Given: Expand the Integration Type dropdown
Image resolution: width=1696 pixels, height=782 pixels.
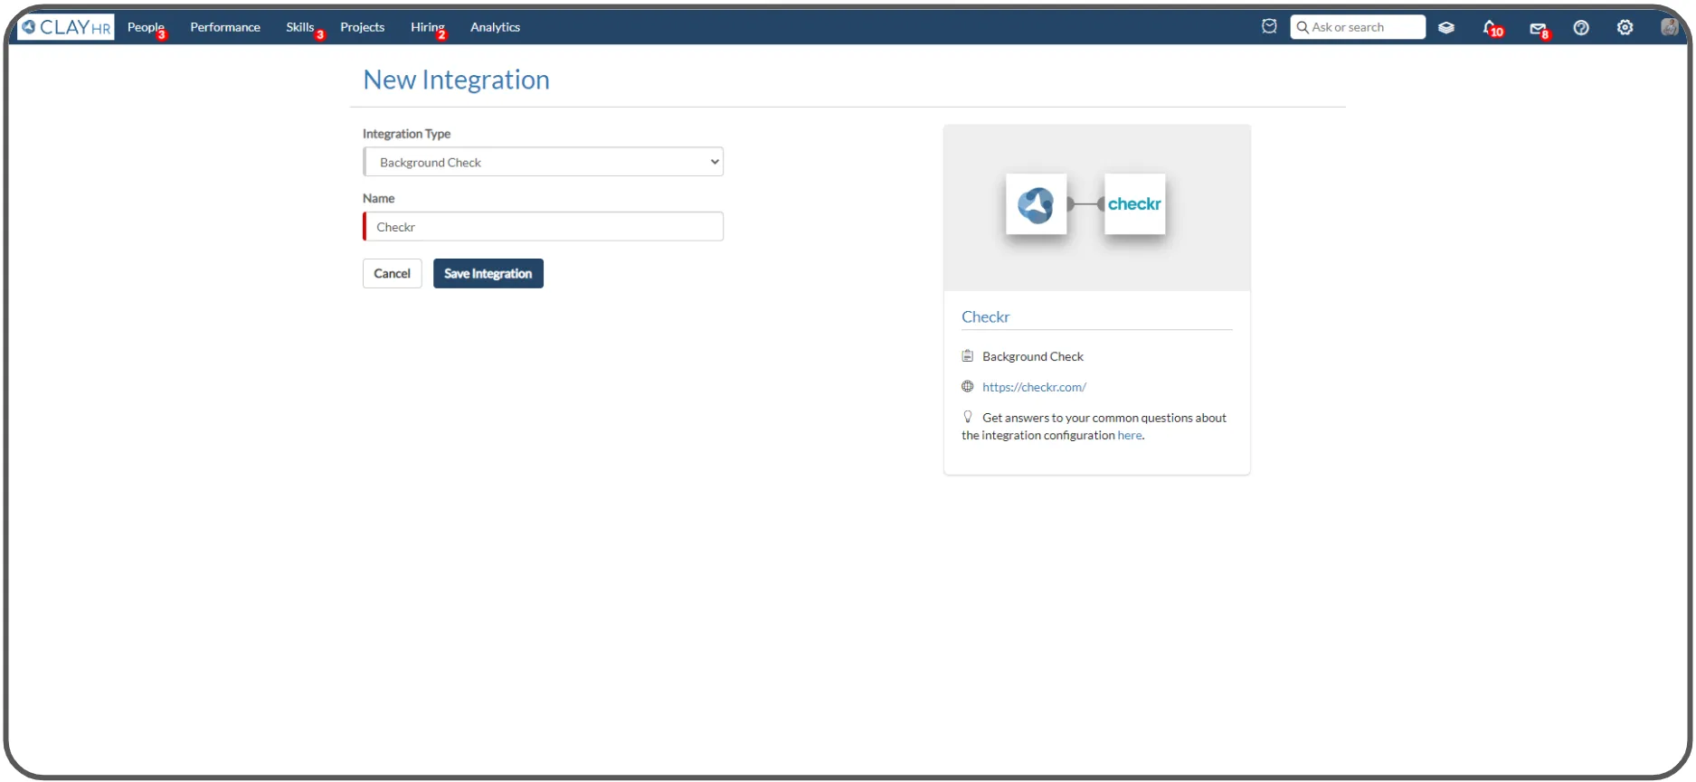Looking at the screenshot, I should tap(543, 162).
